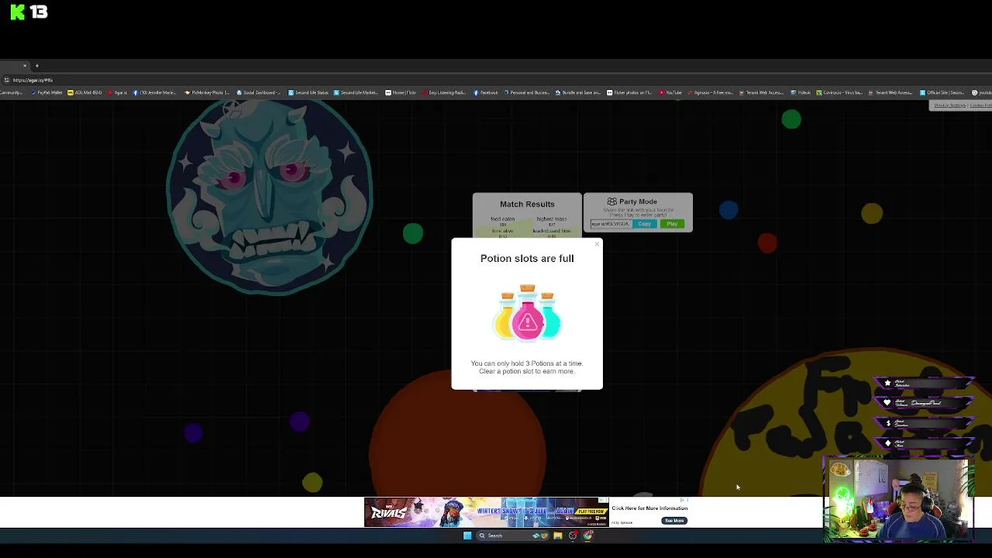Open the Holeio bookmark
The height and width of the screenshot is (558, 992).
pyautogui.click(x=801, y=93)
